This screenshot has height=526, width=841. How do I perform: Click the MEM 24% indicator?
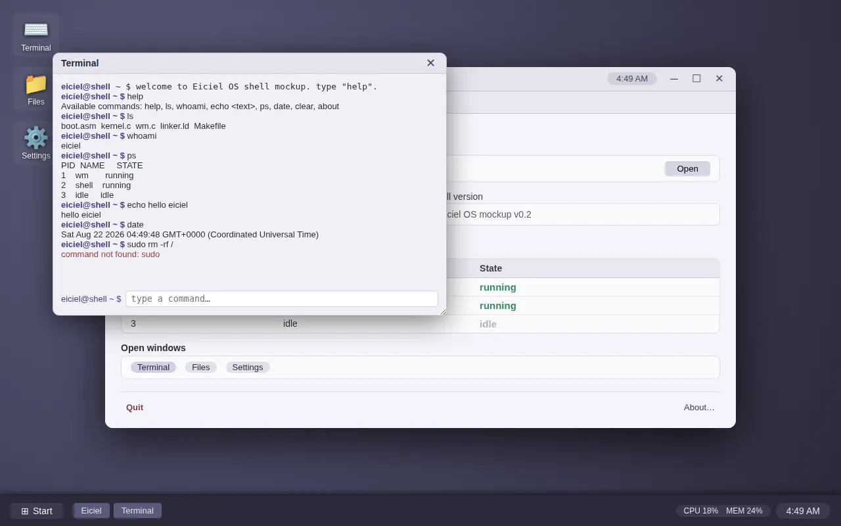click(744, 511)
